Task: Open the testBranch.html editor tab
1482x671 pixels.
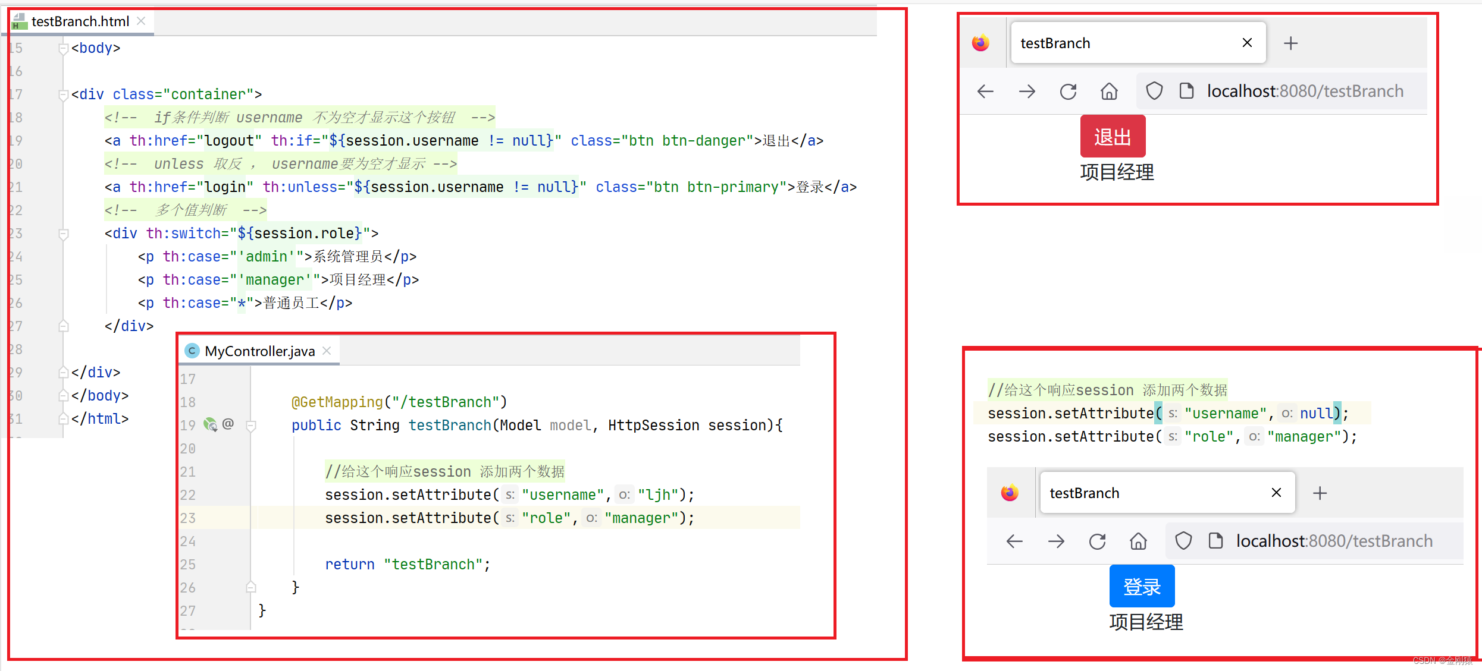Action: click(80, 21)
